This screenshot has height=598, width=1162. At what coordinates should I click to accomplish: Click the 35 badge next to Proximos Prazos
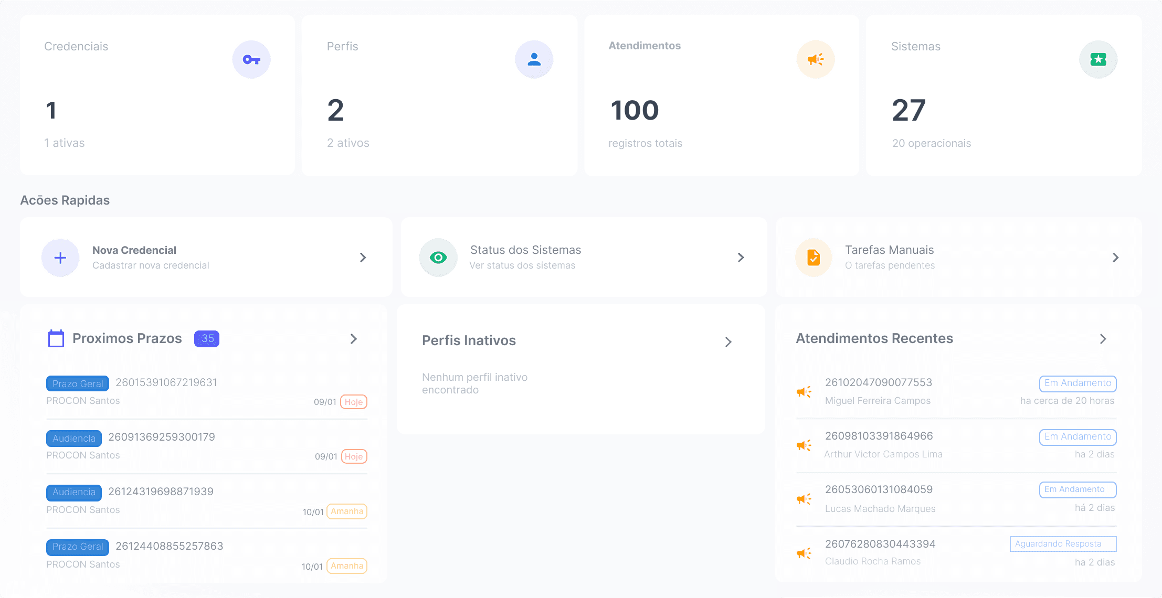(x=207, y=339)
